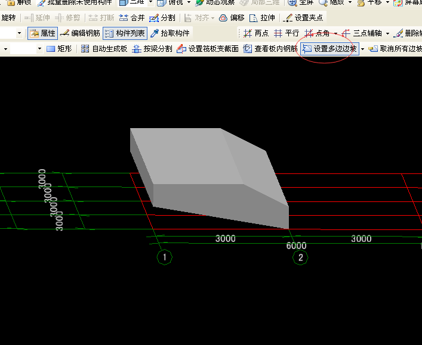Image resolution: width=422 pixels, height=345 pixels.
Task: Expand the 俯视 view dropdown arrow
Action: (189, 2)
